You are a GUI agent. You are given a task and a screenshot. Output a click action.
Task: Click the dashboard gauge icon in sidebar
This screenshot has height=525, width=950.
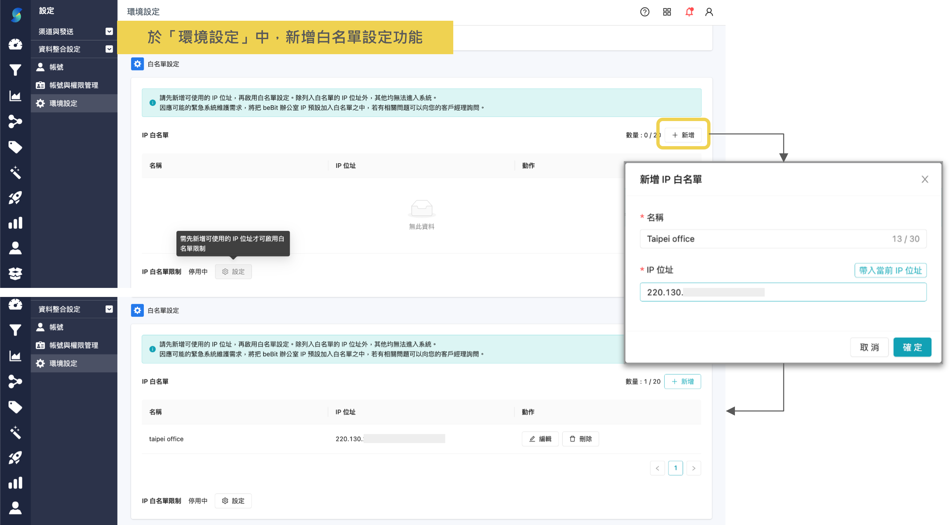click(x=15, y=44)
